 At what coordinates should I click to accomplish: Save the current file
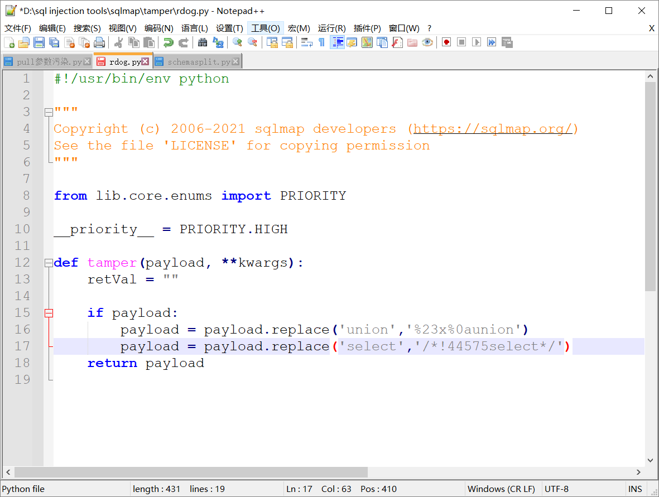(x=39, y=42)
